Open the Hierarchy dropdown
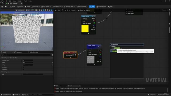 (36, 7)
